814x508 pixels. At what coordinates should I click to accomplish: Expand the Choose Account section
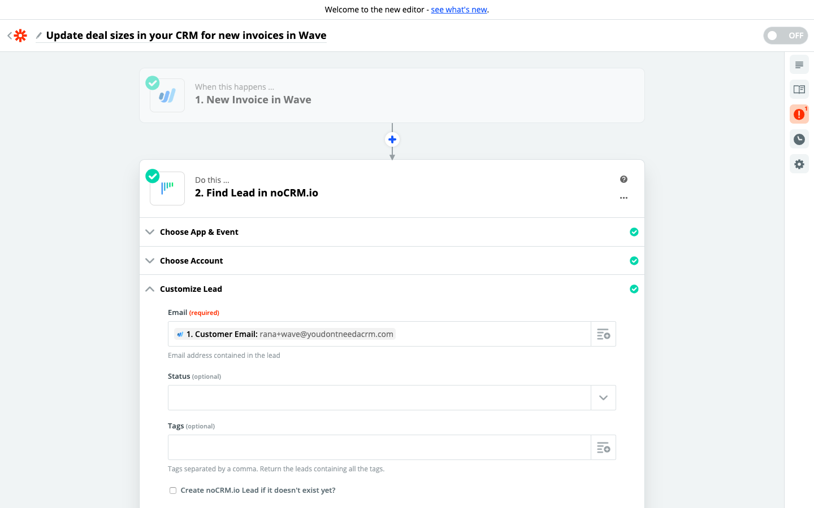[x=191, y=261]
